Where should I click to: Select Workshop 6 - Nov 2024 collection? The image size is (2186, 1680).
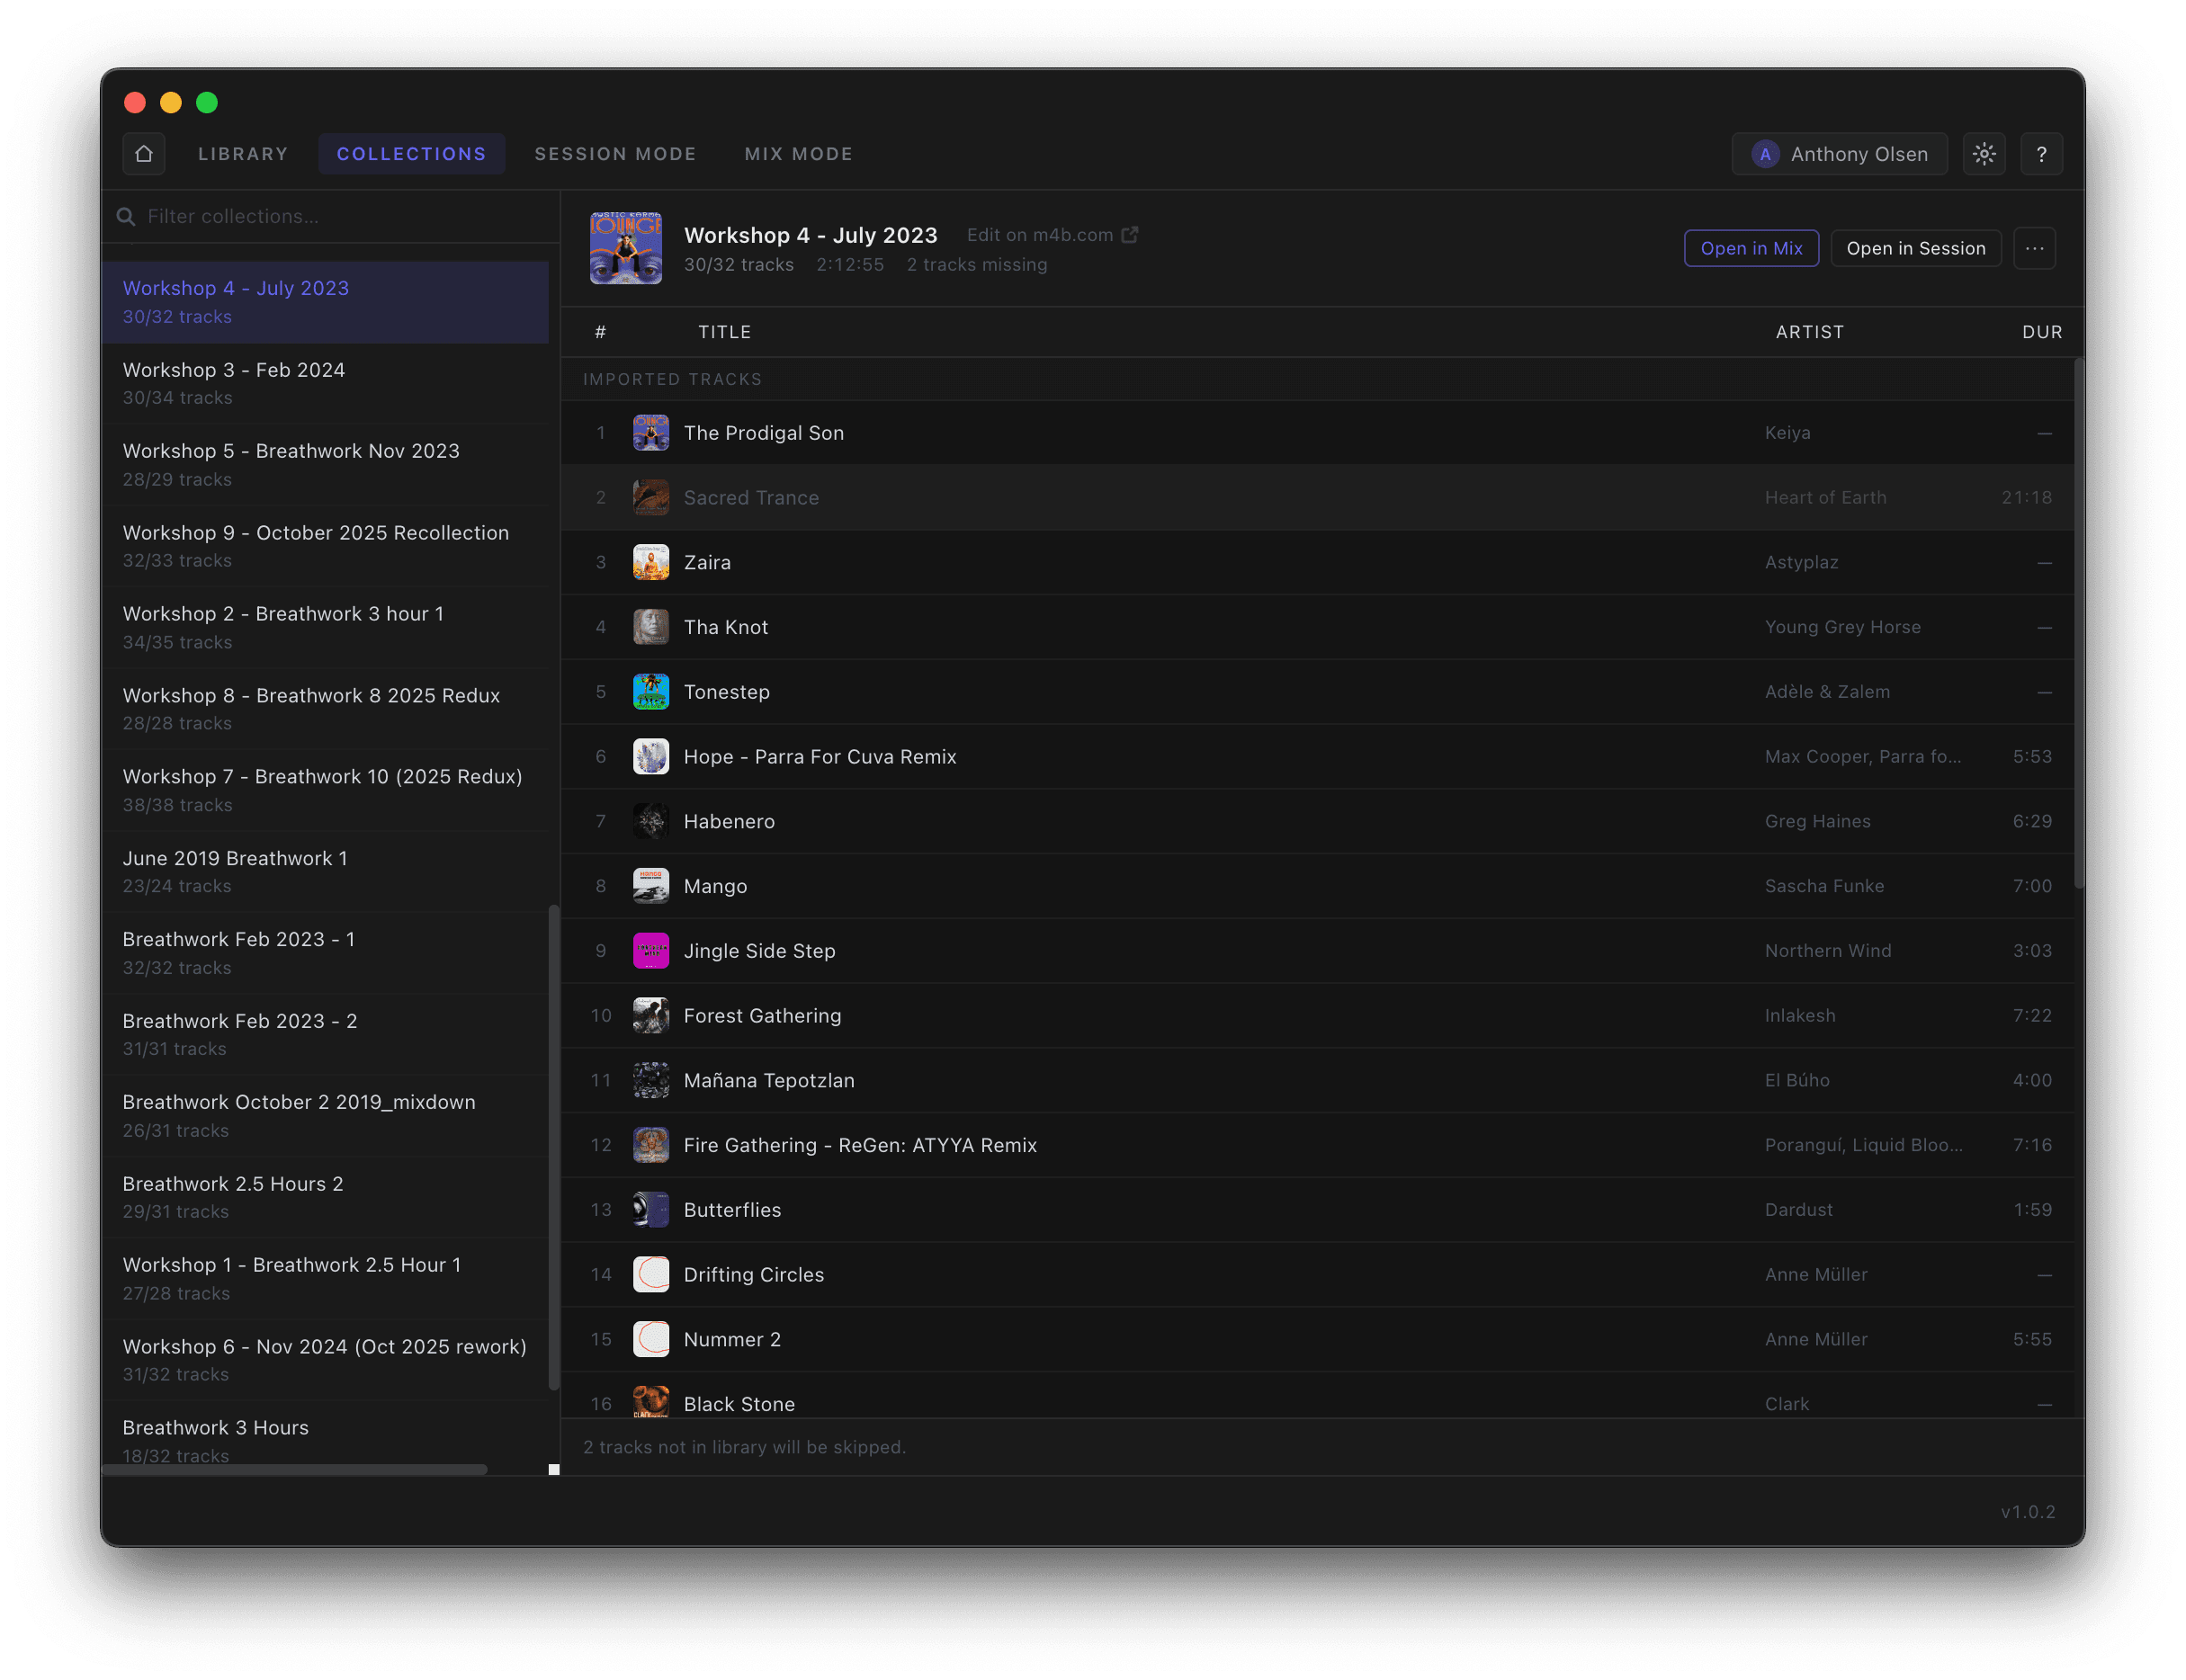click(325, 1360)
